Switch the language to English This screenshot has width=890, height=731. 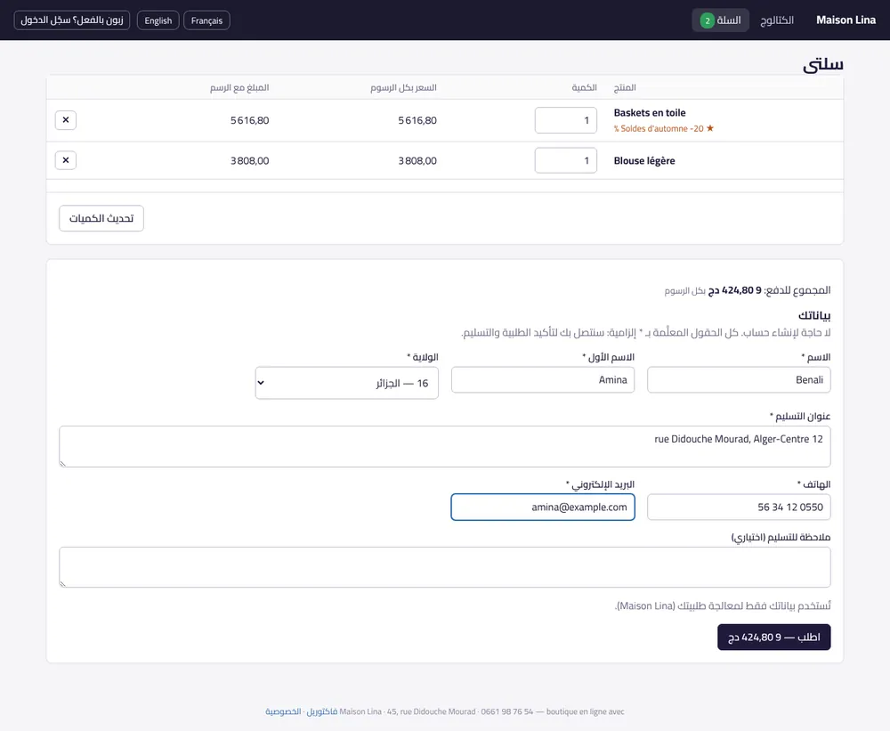coord(158,20)
